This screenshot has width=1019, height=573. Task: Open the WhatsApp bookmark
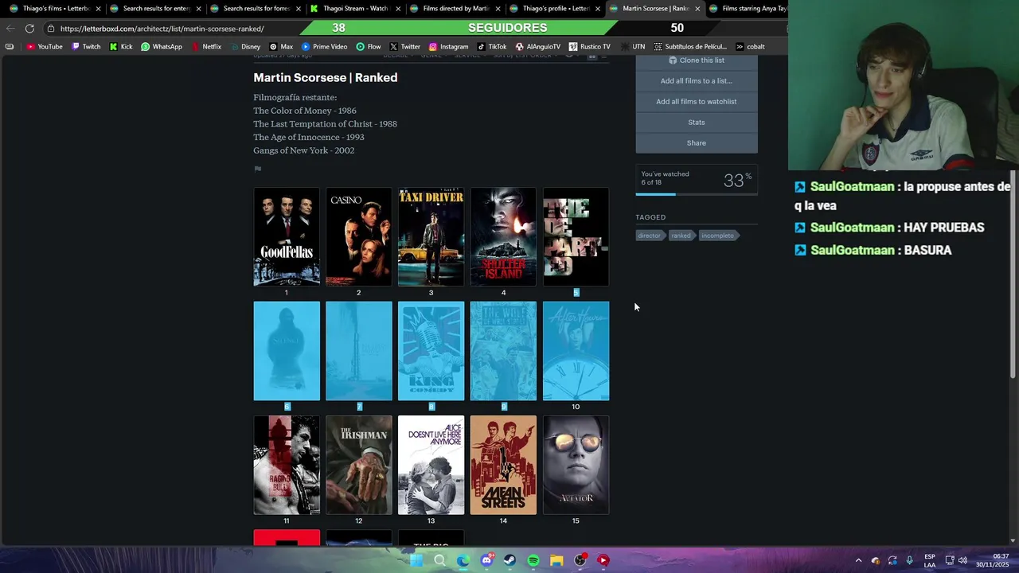[162, 46]
